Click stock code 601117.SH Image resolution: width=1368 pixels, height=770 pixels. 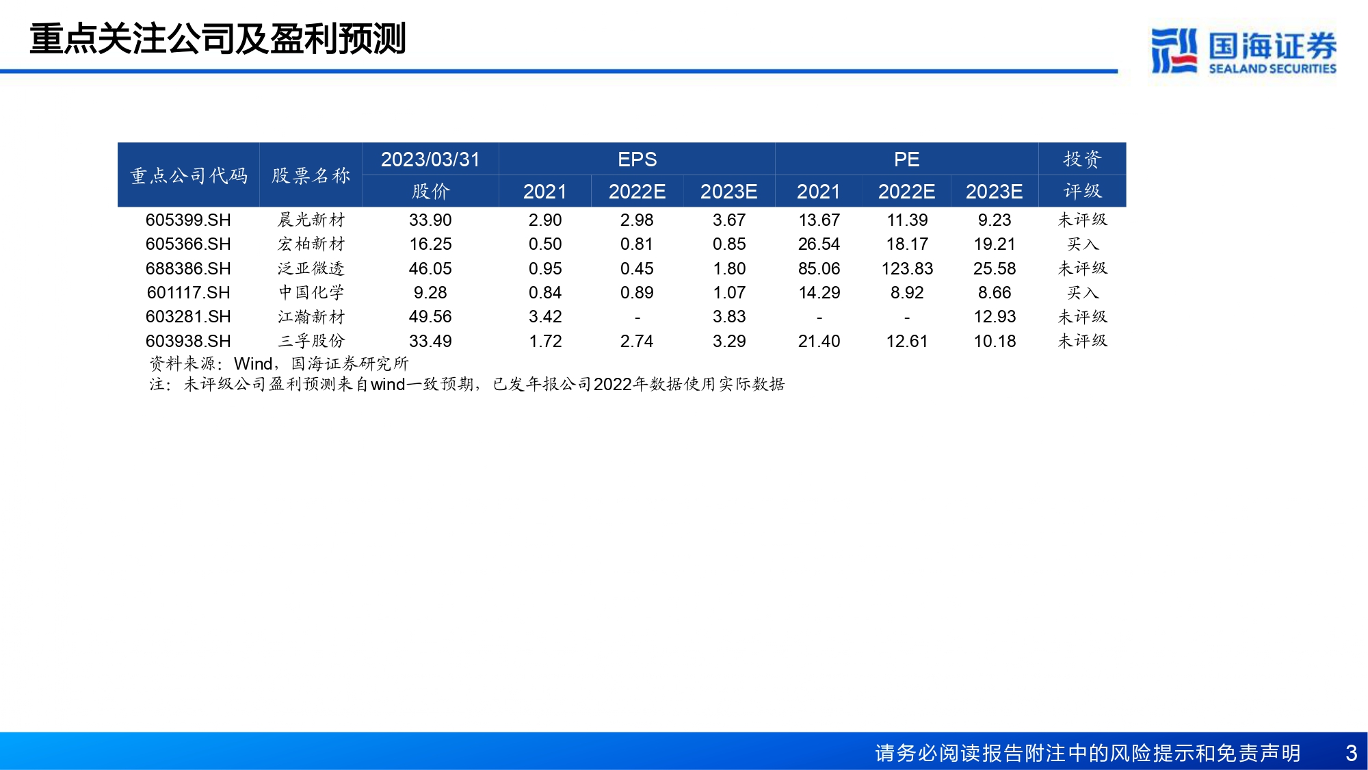188,292
